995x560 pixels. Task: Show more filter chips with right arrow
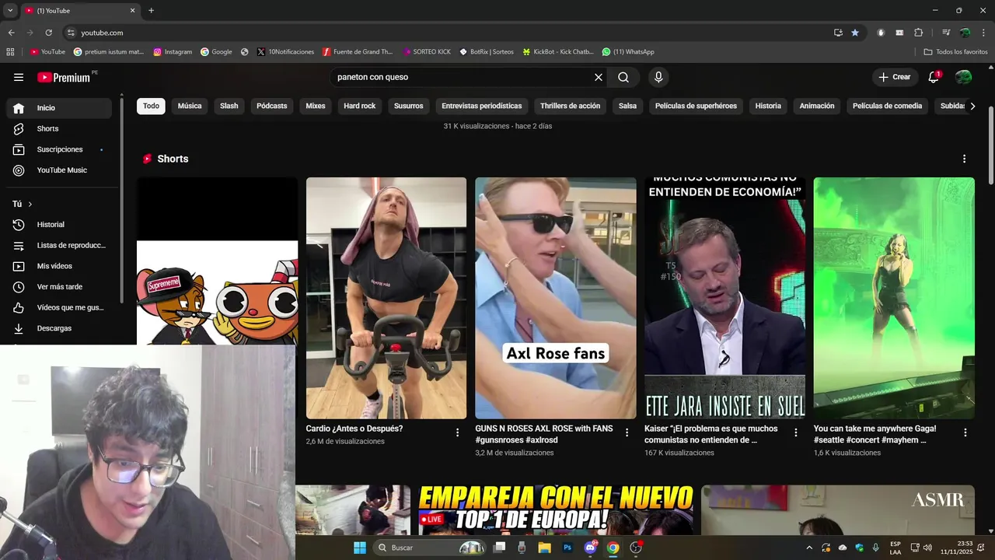point(972,106)
